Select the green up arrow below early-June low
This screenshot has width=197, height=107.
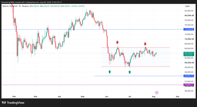pyautogui.click(x=110, y=72)
